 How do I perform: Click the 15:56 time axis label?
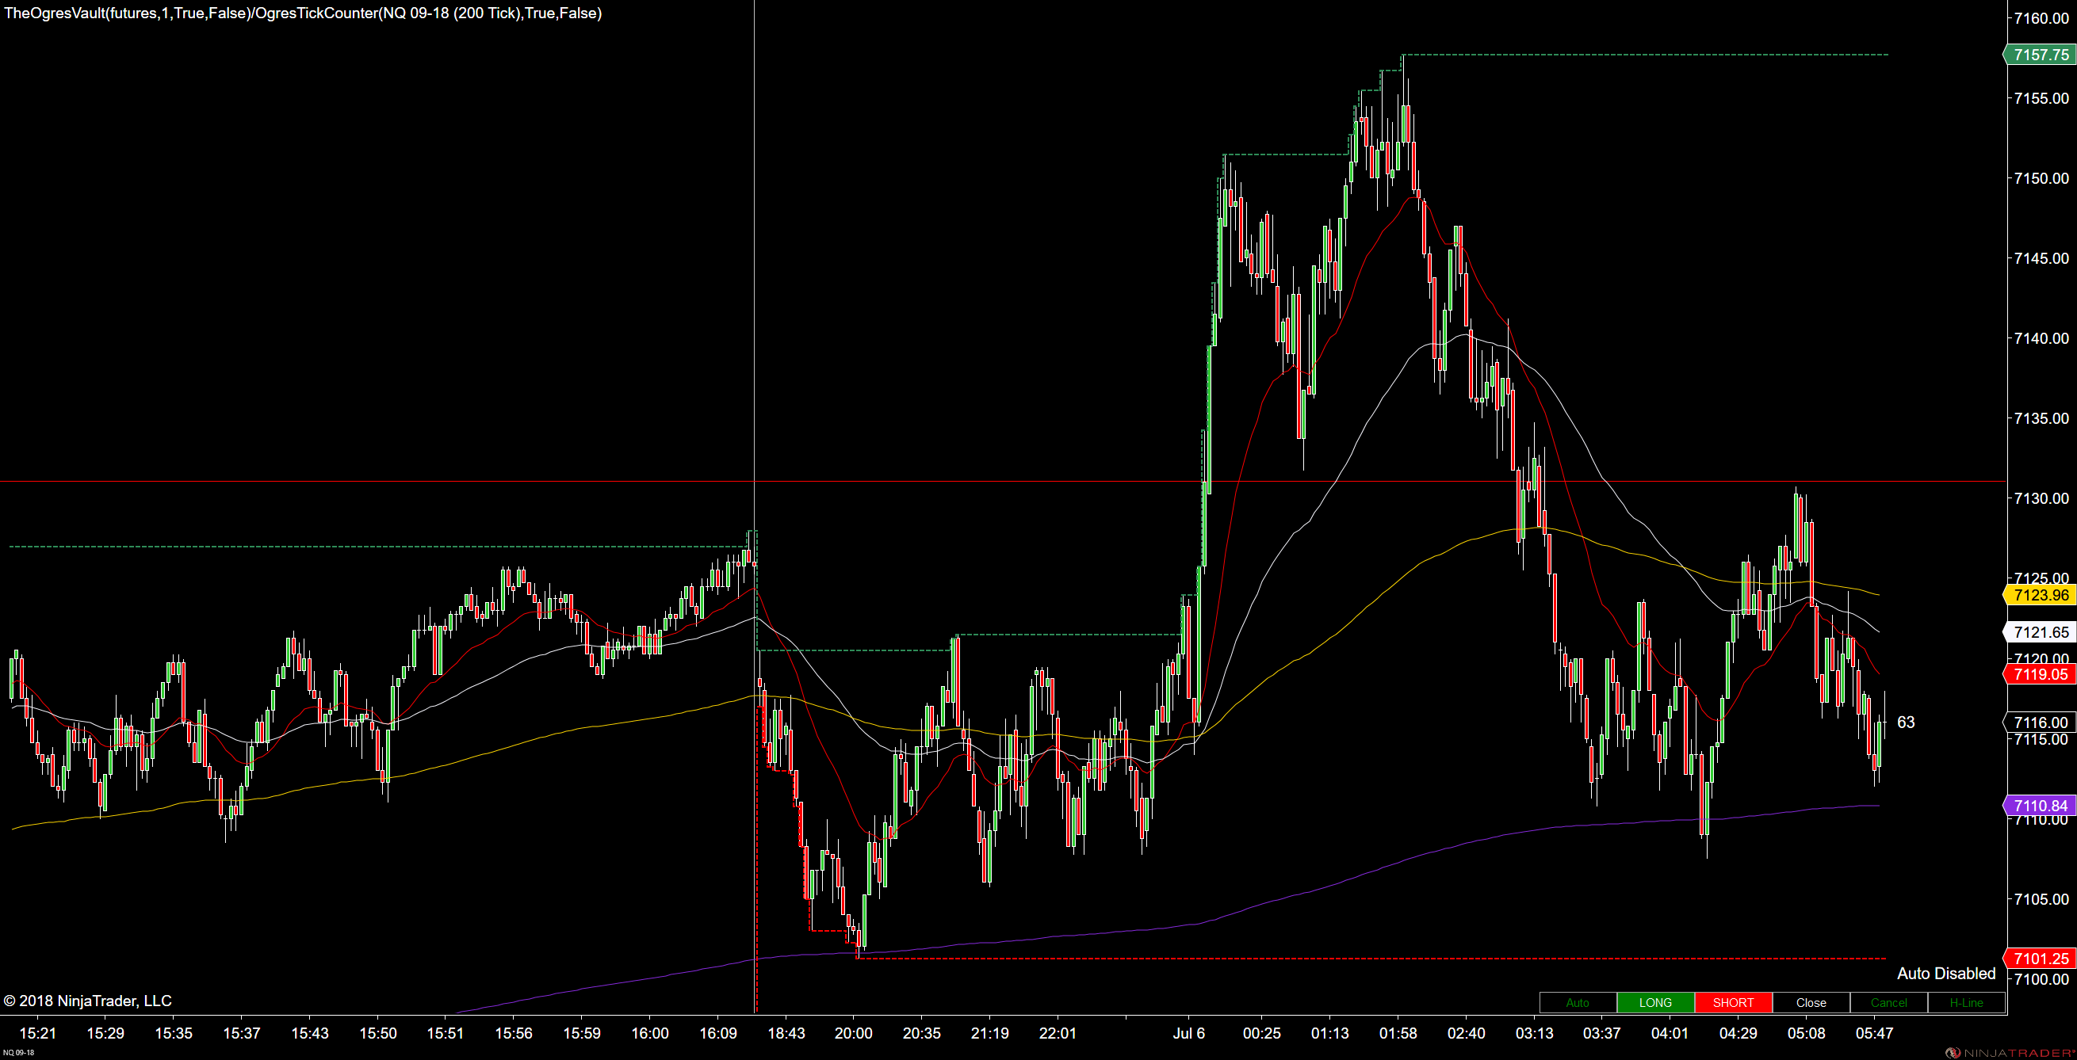click(x=514, y=1033)
